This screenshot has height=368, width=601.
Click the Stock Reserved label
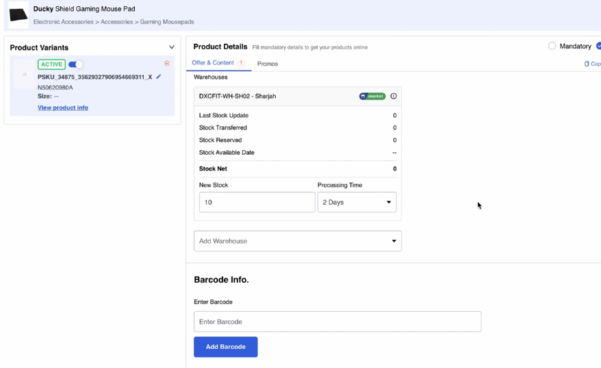click(220, 140)
